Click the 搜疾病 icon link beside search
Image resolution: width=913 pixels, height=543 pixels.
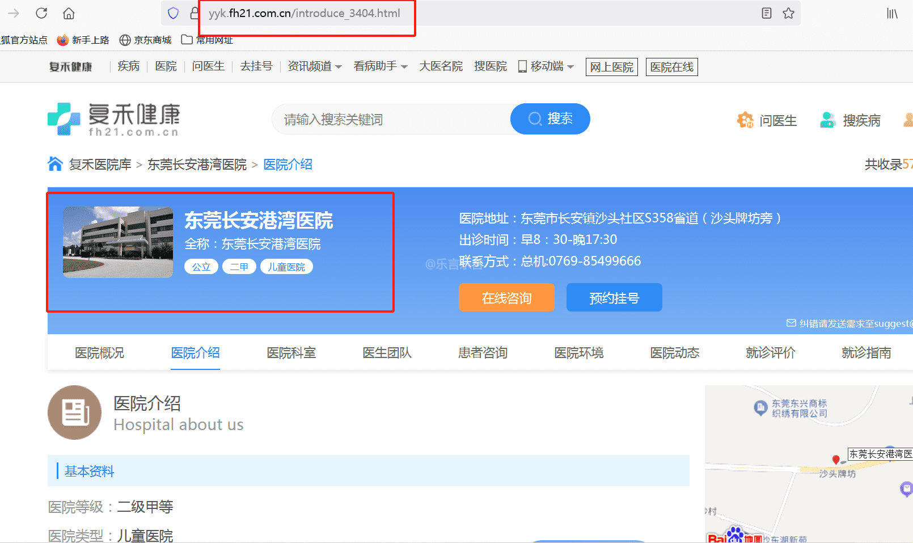point(850,120)
